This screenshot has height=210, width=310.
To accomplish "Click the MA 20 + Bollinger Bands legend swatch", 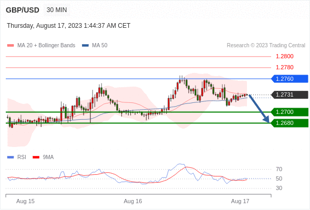I will (11, 46).
